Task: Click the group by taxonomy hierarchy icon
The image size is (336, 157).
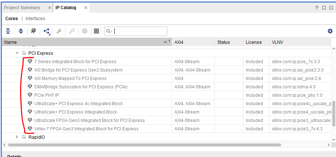Action: pyautogui.click(x=47, y=32)
